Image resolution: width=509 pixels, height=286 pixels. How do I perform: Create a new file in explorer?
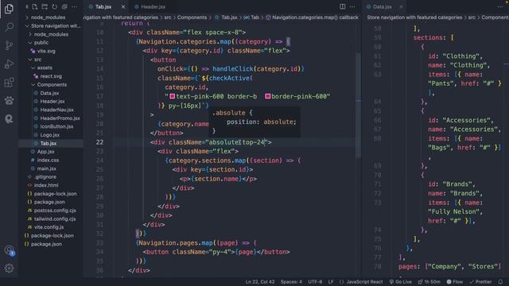[35, 7]
